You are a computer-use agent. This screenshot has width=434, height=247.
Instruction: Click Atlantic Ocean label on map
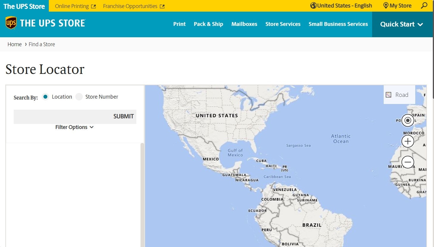341,139
